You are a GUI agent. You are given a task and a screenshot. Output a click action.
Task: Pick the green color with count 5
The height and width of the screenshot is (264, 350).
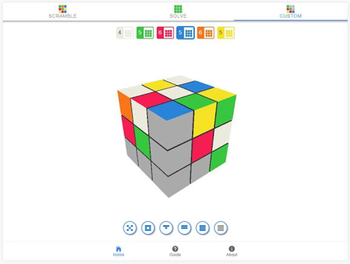[145, 33]
